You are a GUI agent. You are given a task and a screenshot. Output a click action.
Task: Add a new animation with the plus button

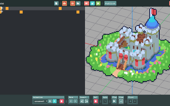tap(54, 101)
